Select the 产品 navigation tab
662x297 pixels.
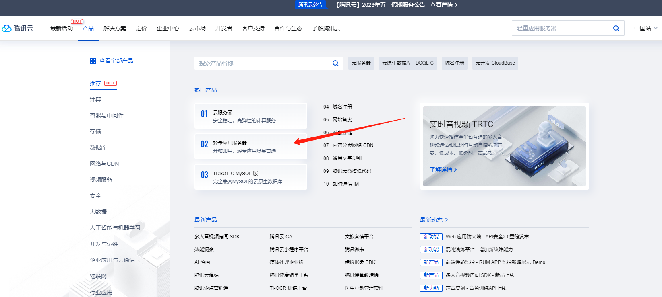pyautogui.click(x=88, y=28)
